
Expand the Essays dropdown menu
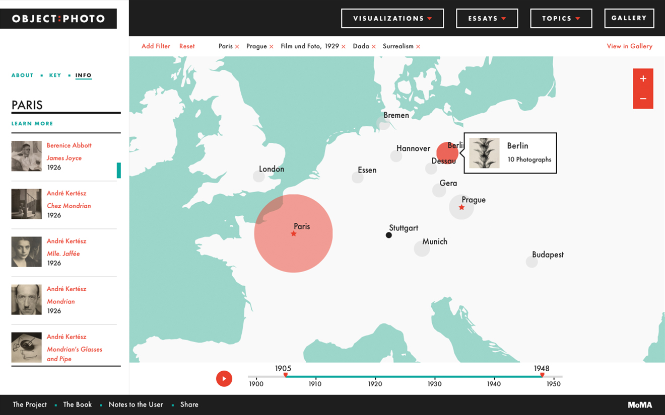pyautogui.click(x=487, y=19)
